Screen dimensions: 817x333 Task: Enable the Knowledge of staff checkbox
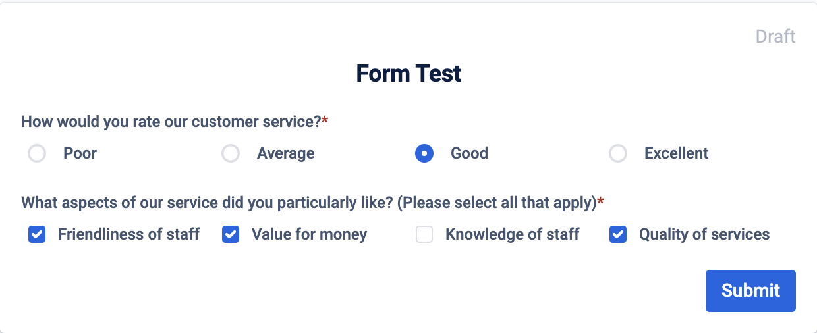click(x=424, y=234)
